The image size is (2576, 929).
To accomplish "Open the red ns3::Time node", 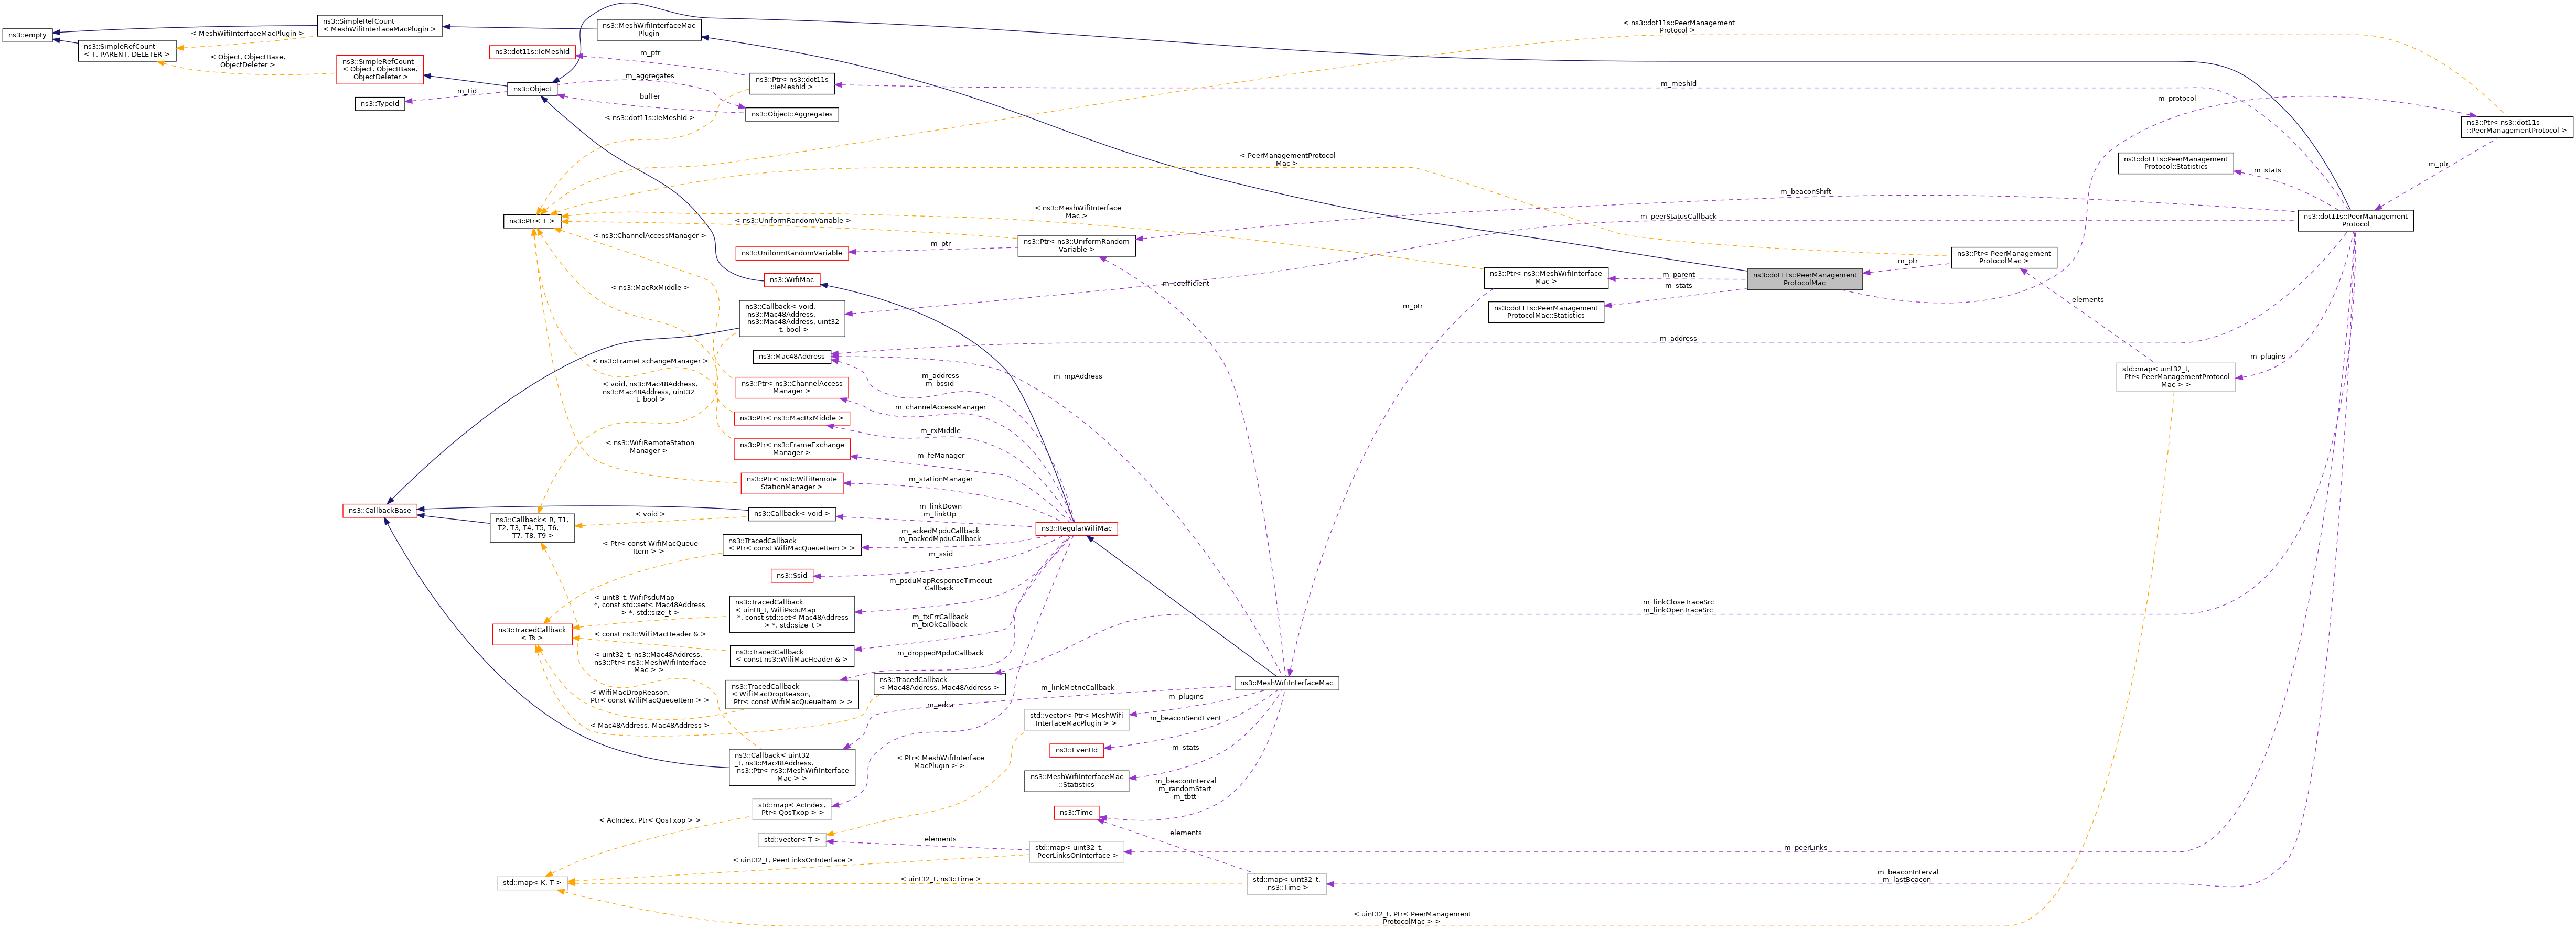I will [x=1076, y=813].
